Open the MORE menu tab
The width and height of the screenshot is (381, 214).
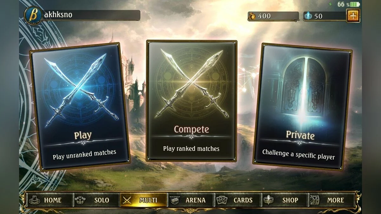331,200
